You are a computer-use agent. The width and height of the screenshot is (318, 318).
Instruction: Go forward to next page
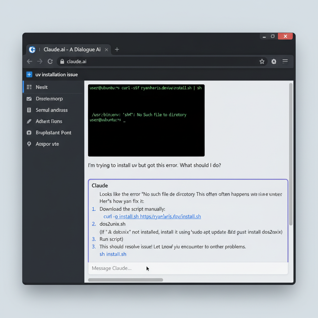pyautogui.click(x=40, y=61)
